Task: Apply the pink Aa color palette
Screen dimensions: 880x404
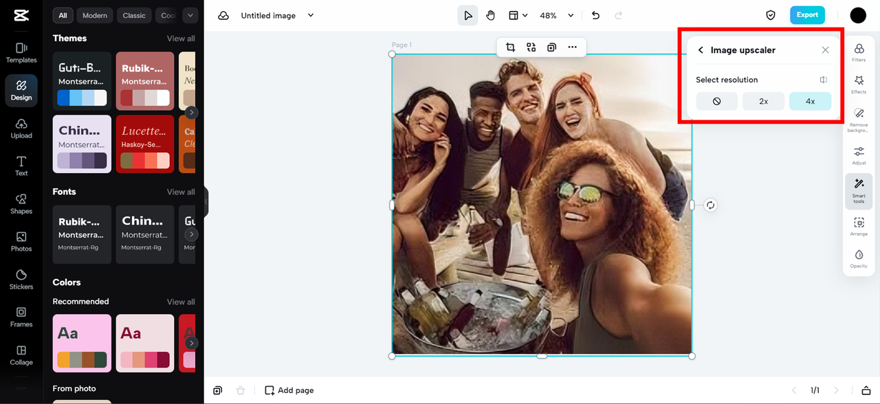Action: (82, 343)
